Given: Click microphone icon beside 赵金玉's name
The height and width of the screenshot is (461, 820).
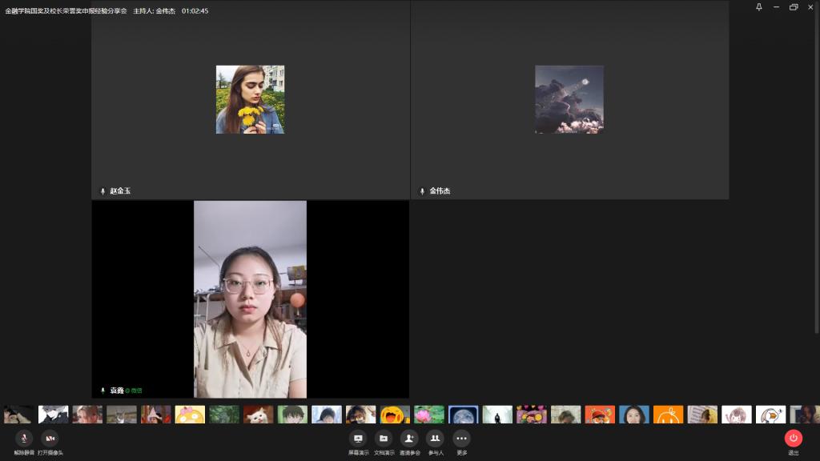Looking at the screenshot, I should pyautogui.click(x=102, y=191).
